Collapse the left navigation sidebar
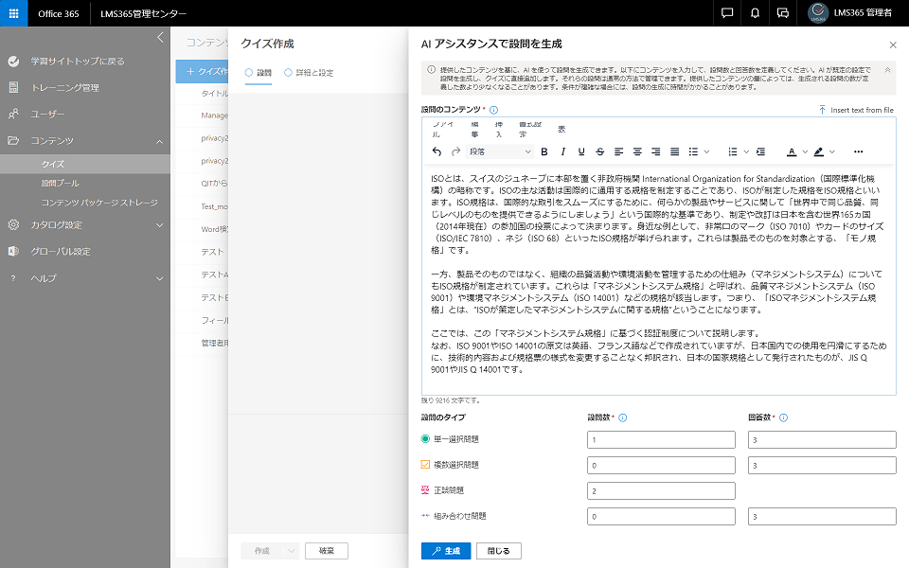 (x=161, y=38)
